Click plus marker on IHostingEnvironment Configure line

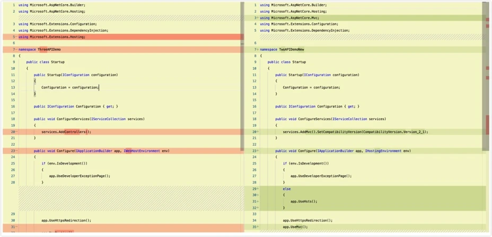pyautogui.click(x=258, y=151)
